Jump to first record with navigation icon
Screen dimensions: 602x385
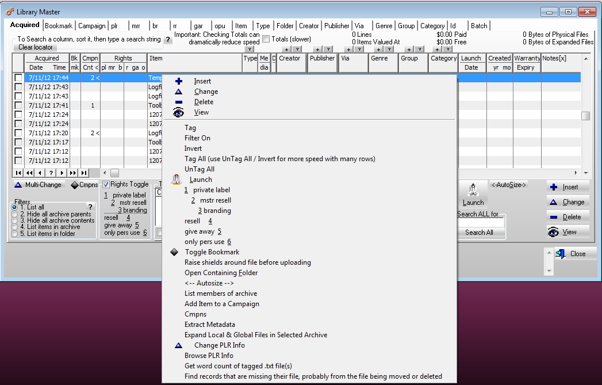pos(18,173)
